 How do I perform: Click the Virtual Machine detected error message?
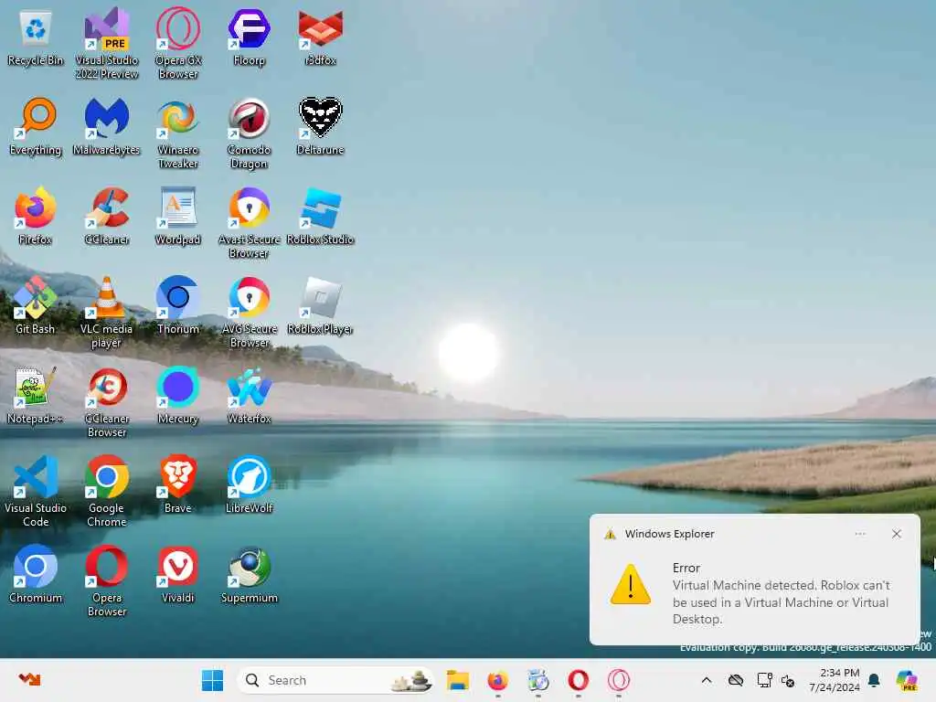pos(781,601)
